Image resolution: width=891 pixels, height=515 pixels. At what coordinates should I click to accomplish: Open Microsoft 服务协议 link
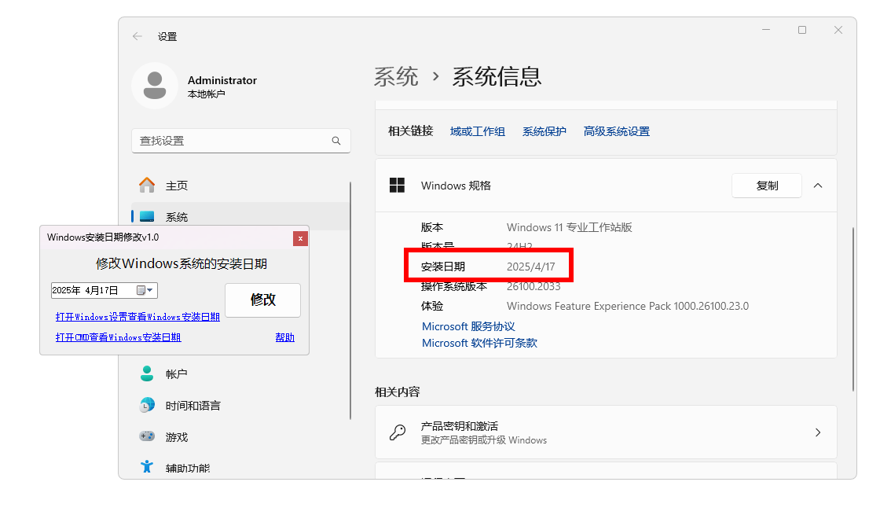468,326
